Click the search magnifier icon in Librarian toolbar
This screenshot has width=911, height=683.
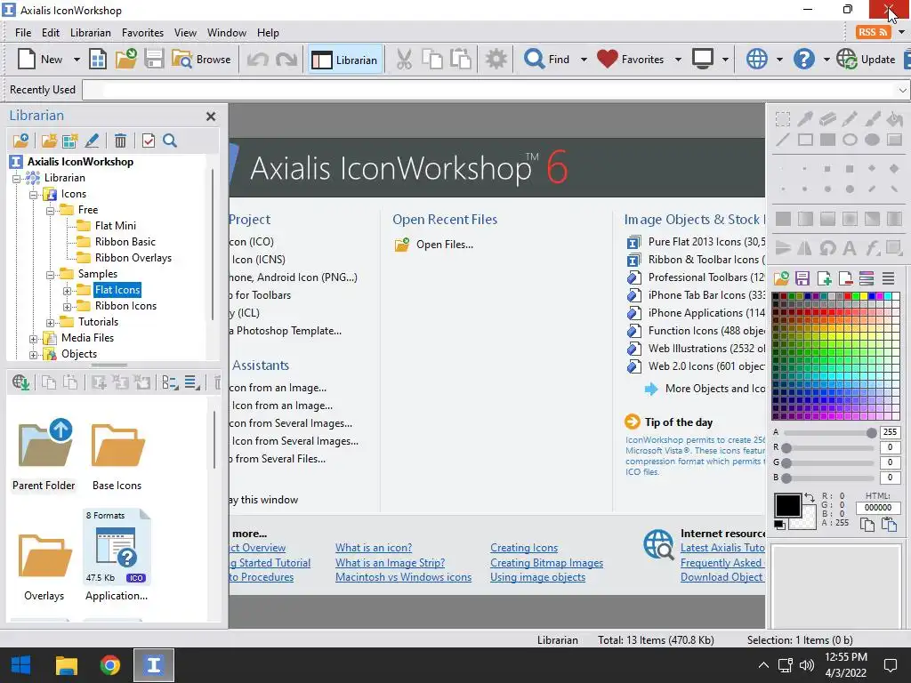pyautogui.click(x=170, y=141)
